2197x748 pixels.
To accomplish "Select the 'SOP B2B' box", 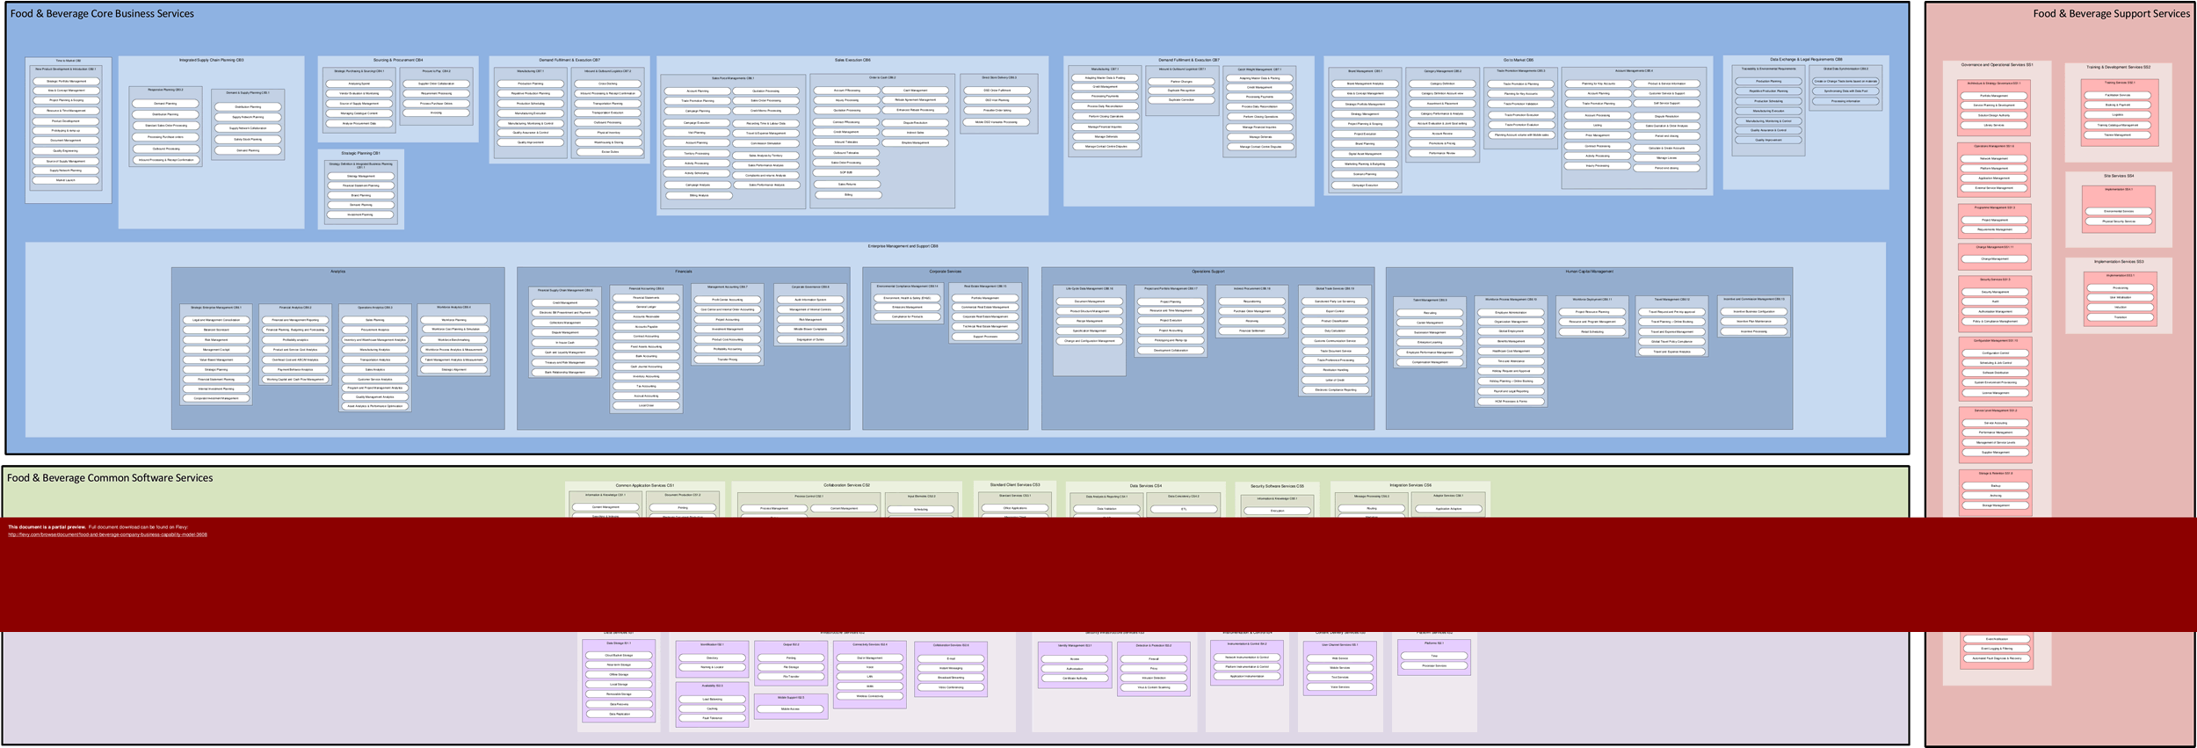I will point(847,172).
